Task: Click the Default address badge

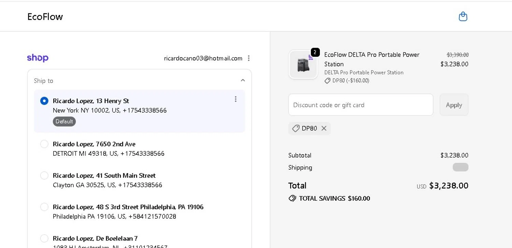Action: [64, 122]
